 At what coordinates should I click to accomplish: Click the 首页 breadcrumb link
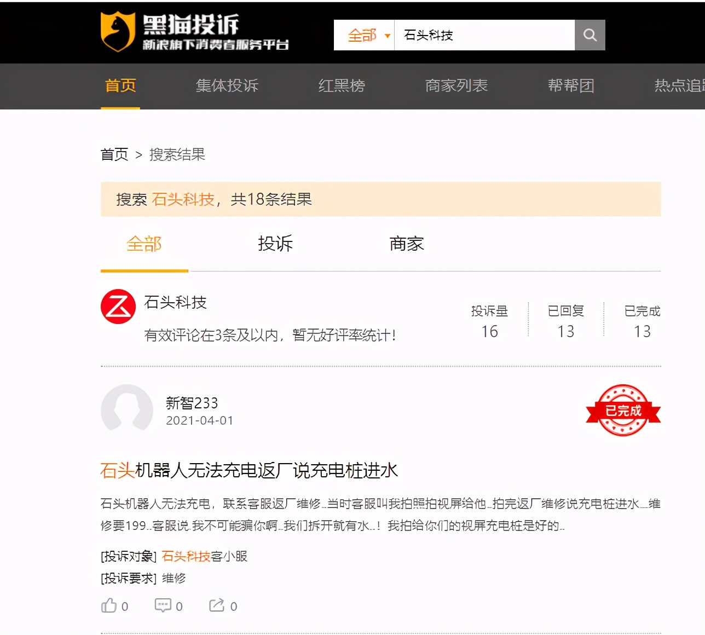pos(114,154)
